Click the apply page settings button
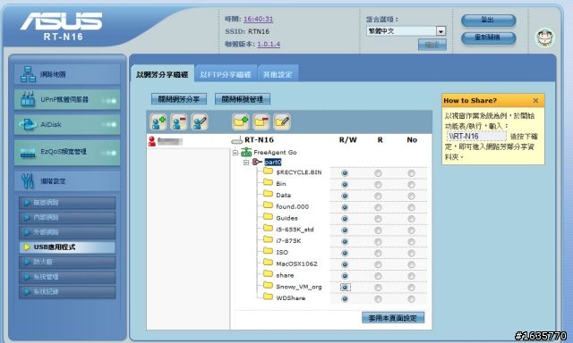This screenshot has width=573, height=343. pos(393,318)
